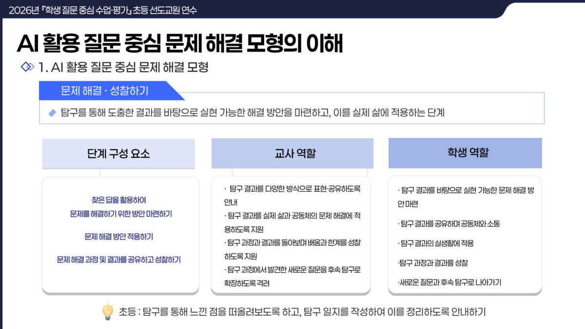Select the 문제 해결 · 성찰하기 tab label
Screen dimensions: 585x329
[x=105, y=91]
